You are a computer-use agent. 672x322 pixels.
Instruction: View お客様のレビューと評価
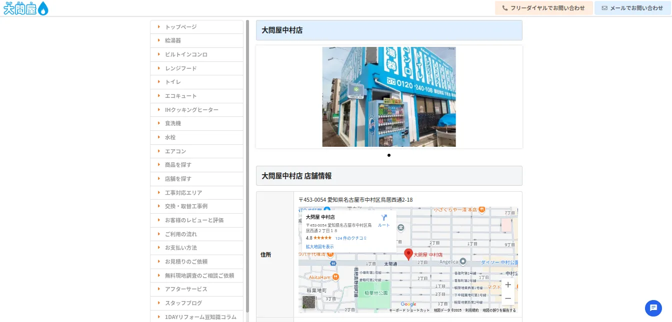tap(196, 220)
